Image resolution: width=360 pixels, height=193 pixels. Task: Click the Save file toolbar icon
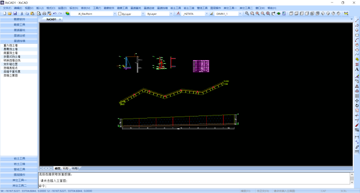[15, 13]
